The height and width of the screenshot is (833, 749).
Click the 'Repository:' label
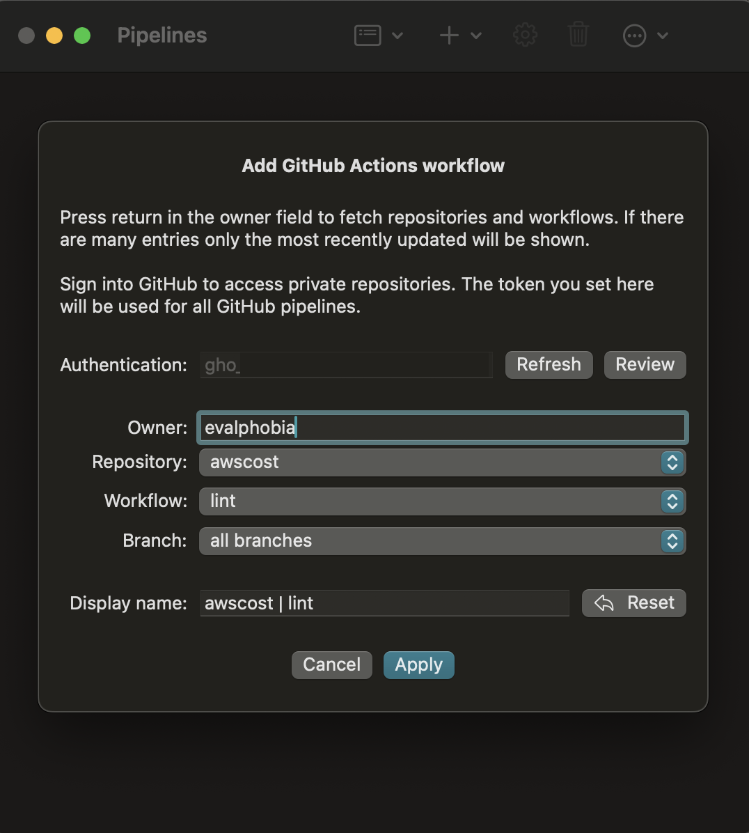[140, 462]
